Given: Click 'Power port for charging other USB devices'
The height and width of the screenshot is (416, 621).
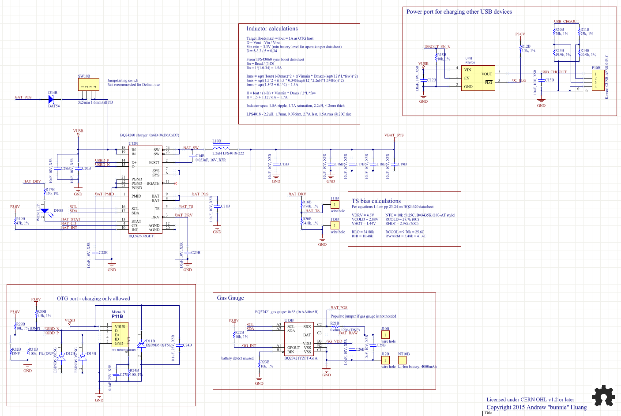Looking at the screenshot, I should (459, 12).
